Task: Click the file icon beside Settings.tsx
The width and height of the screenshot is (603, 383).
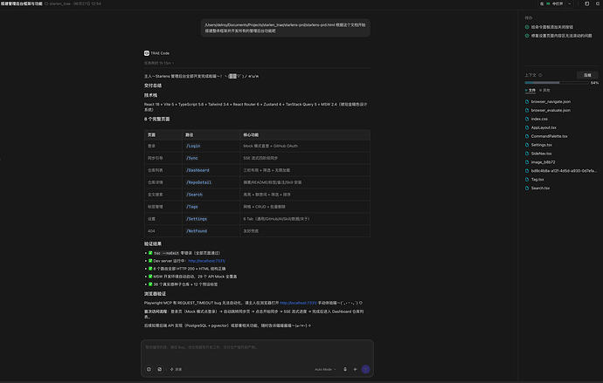Action: click(x=527, y=145)
